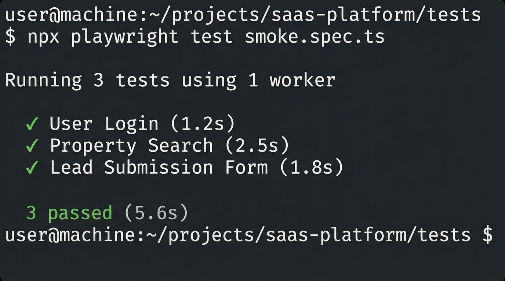
Task: Click the Property Search test name
Action: [131, 146]
